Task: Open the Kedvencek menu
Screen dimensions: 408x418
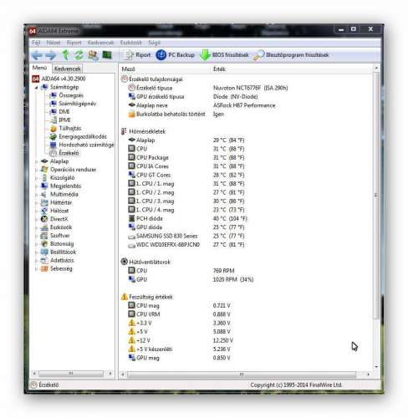Action: click(100, 43)
